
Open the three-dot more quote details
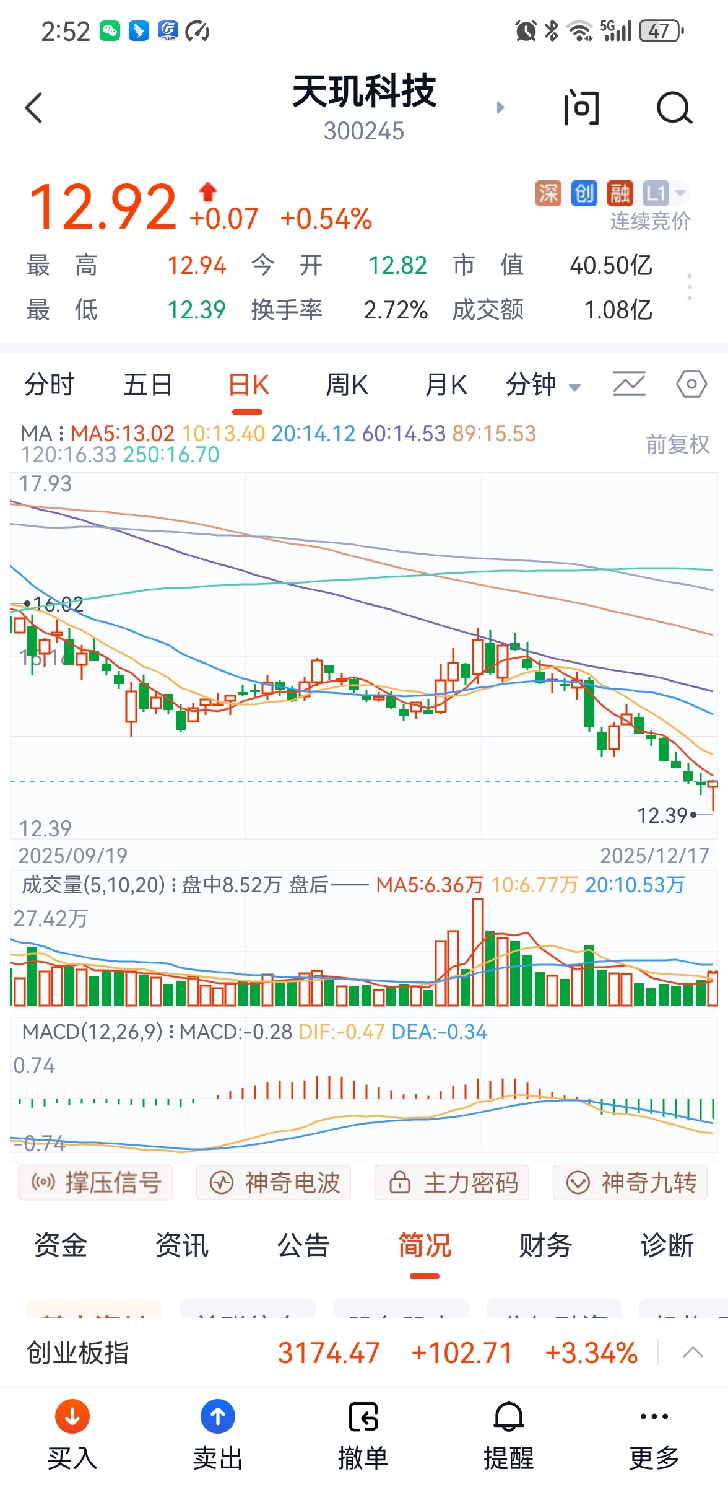[689, 287]
